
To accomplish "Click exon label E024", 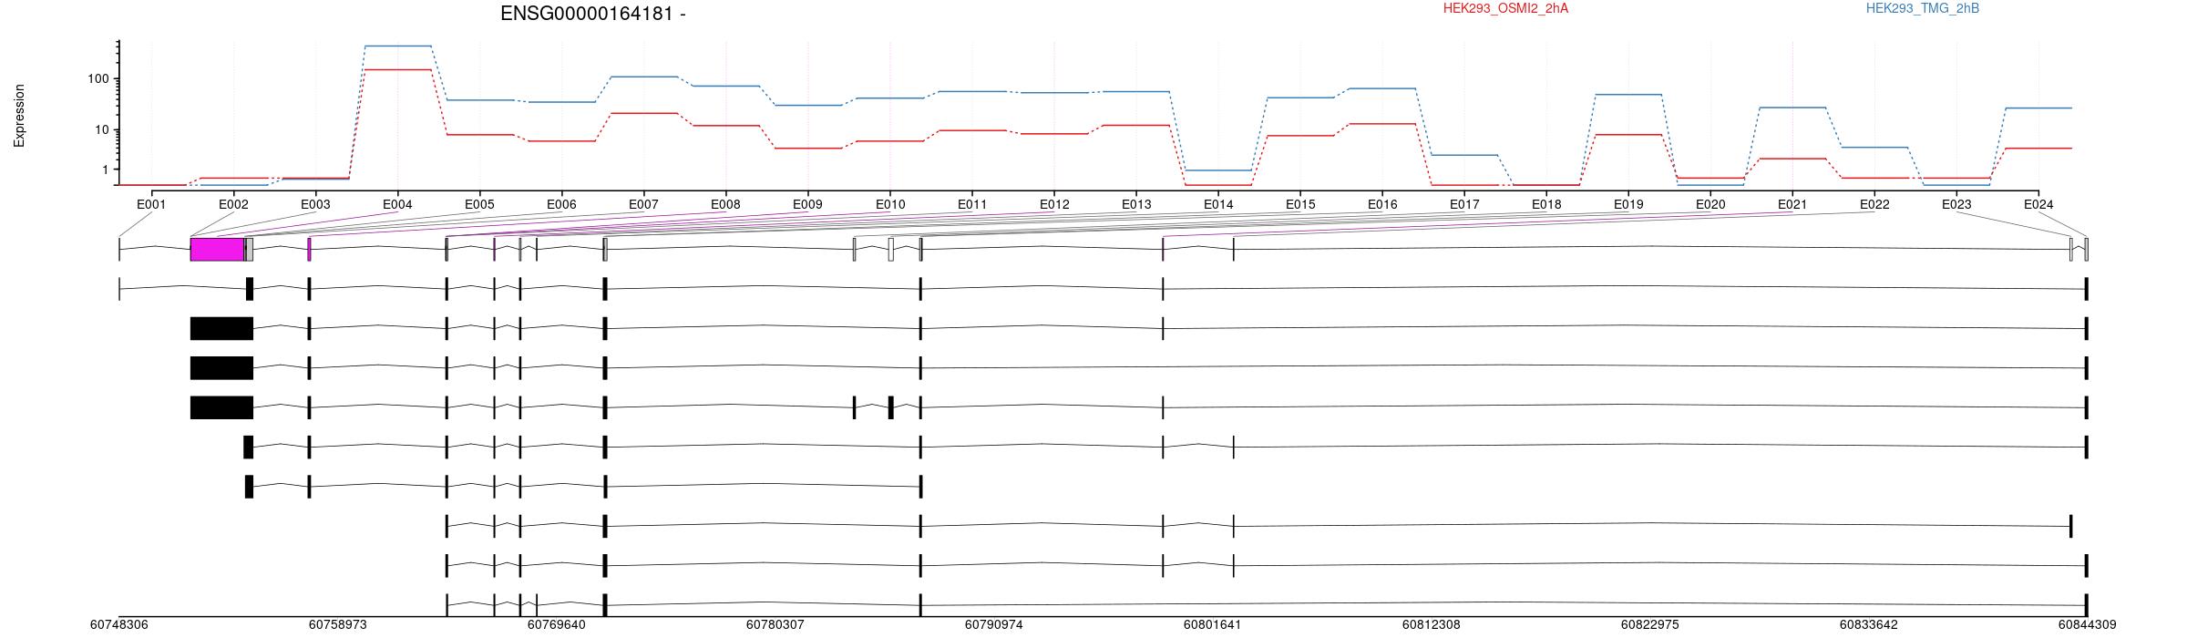I will pyautogui.click(x=2038, y=205).
